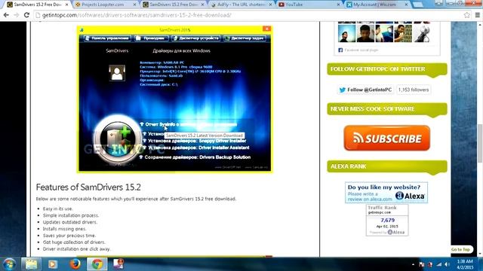Viewport: 483px width, 271px height.
Task: Reload the current page
Action: [x=26, y=15]
